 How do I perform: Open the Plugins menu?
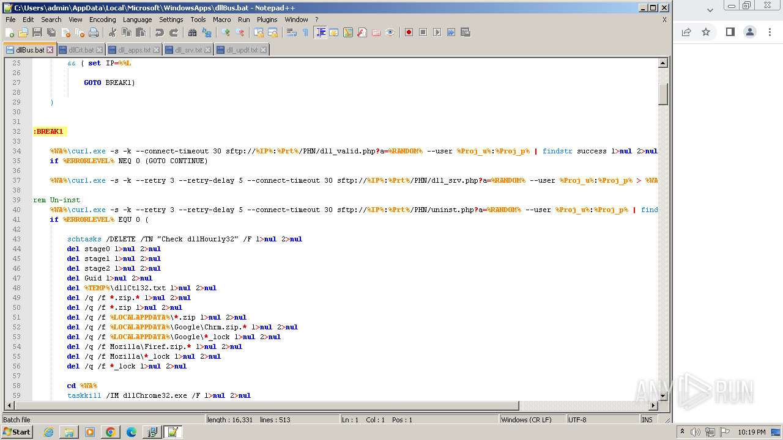[267, 20]
